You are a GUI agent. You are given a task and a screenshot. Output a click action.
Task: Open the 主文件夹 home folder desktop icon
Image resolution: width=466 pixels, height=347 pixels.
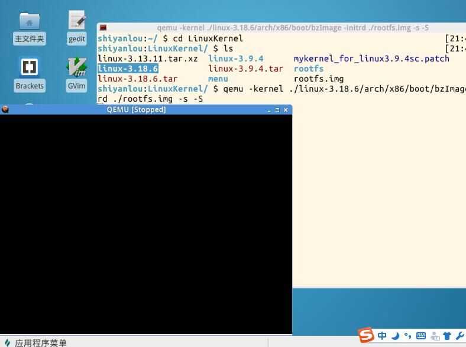tap(29, 29)
